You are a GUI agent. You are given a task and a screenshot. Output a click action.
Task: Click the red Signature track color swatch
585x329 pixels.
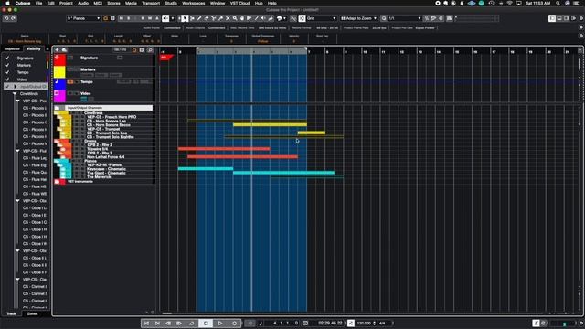click(x=59, y=59)
